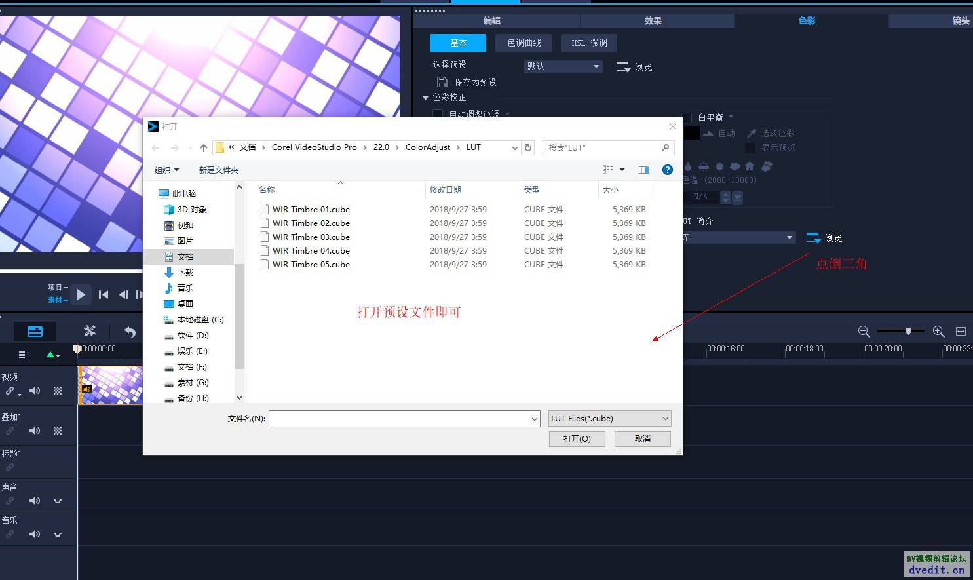This screenshot has width=973, height=580.
Task: Select cloudy white balance preset
Action: coord(735,166)
